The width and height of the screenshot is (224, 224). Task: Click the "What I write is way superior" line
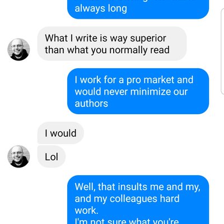pos(105,38)
